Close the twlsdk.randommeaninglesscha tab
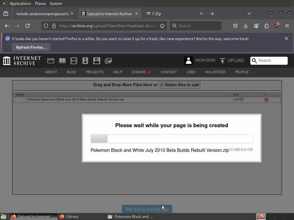294x220 pixels. 72,13
